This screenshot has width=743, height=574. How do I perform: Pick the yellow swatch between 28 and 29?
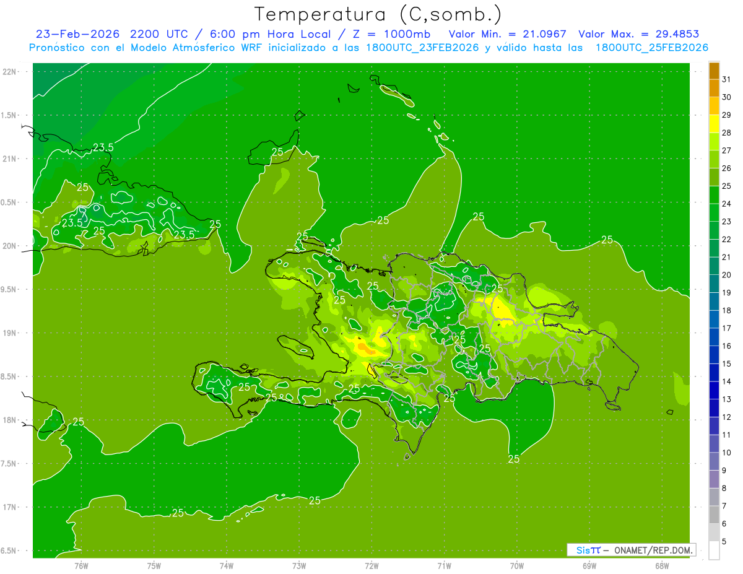click(x=714, y=124)
